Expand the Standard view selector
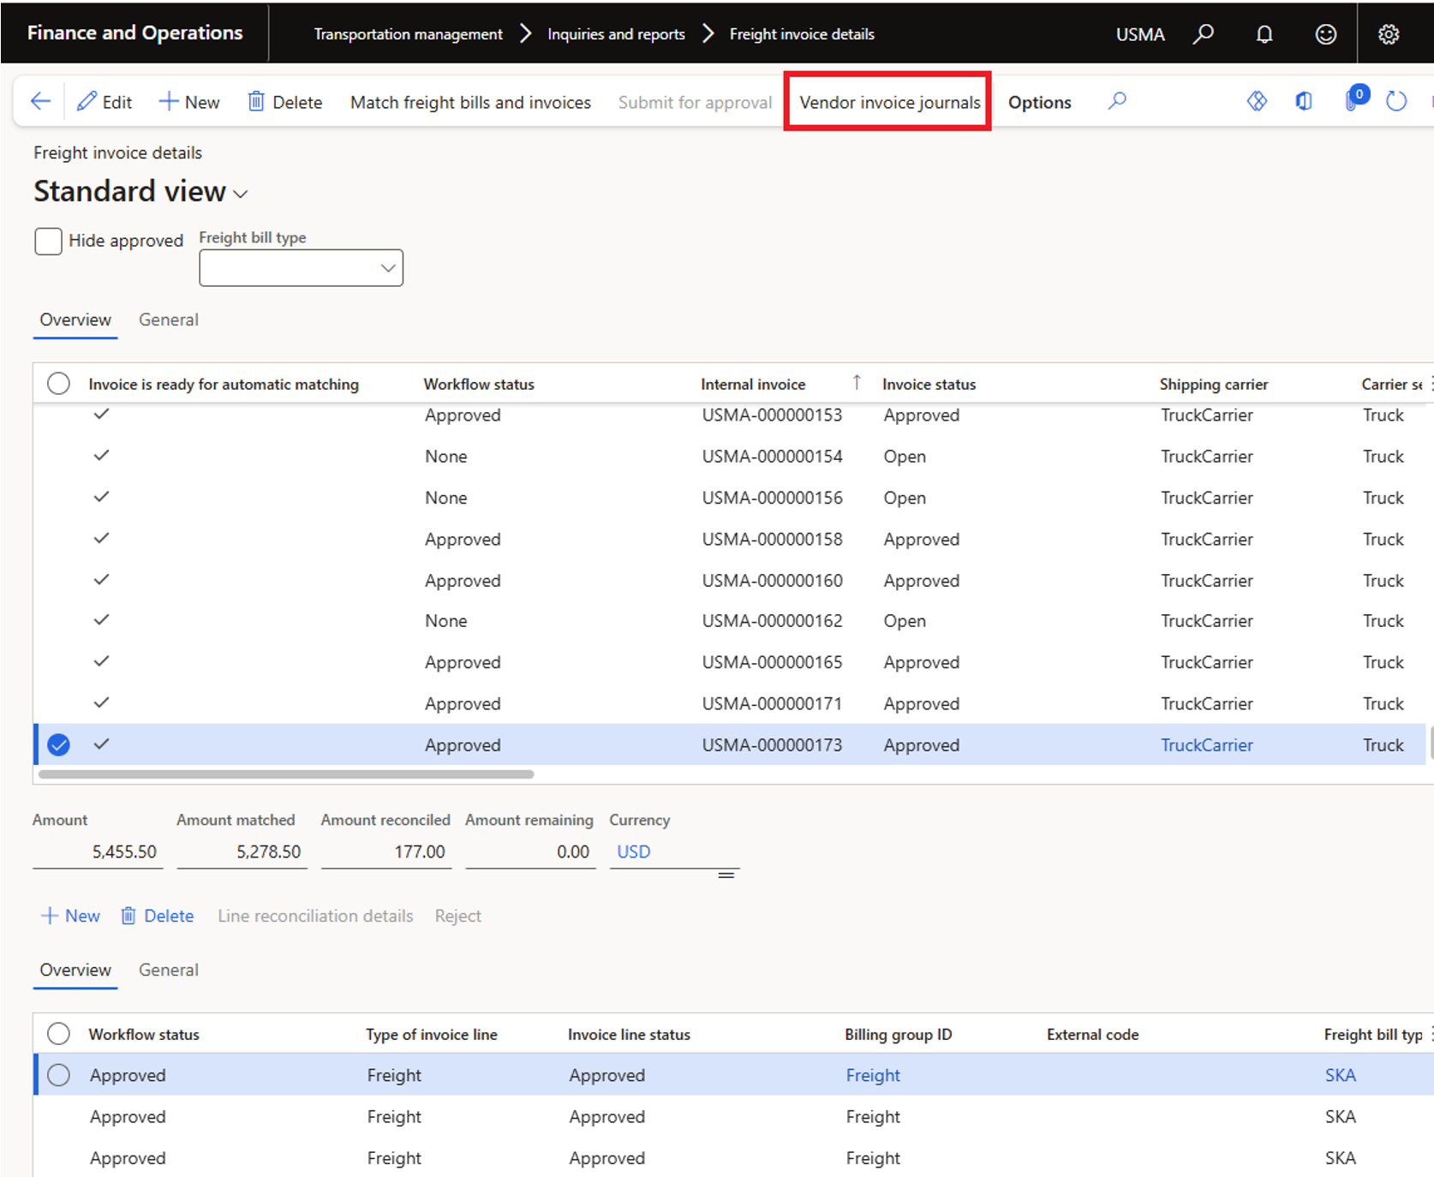Viewport: 1434px width, 1177px height. (241, 194)
